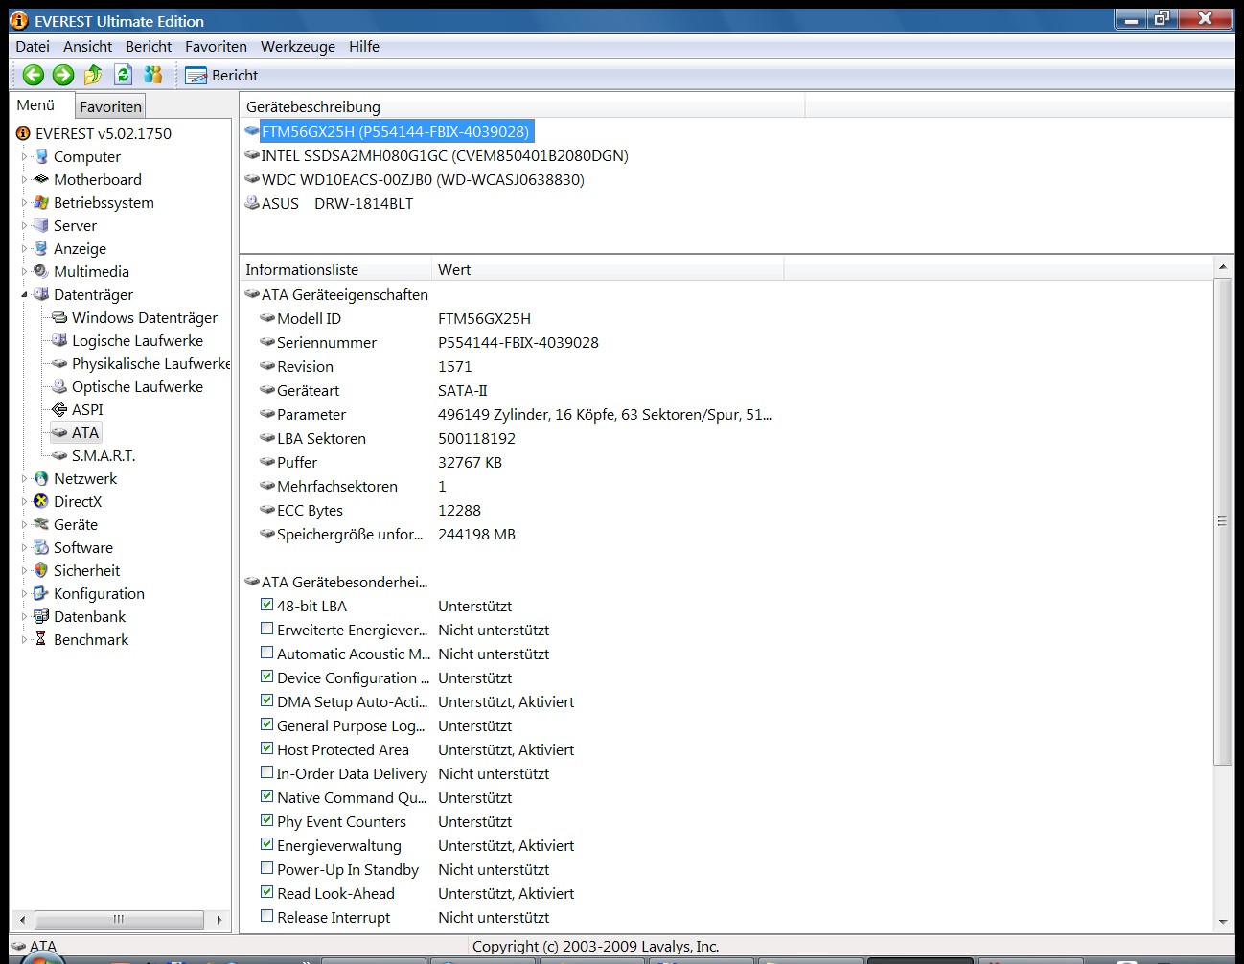
Task: Toggle the DMA Setup Auto-Acti... checkbox
Action: click(267, 700)
